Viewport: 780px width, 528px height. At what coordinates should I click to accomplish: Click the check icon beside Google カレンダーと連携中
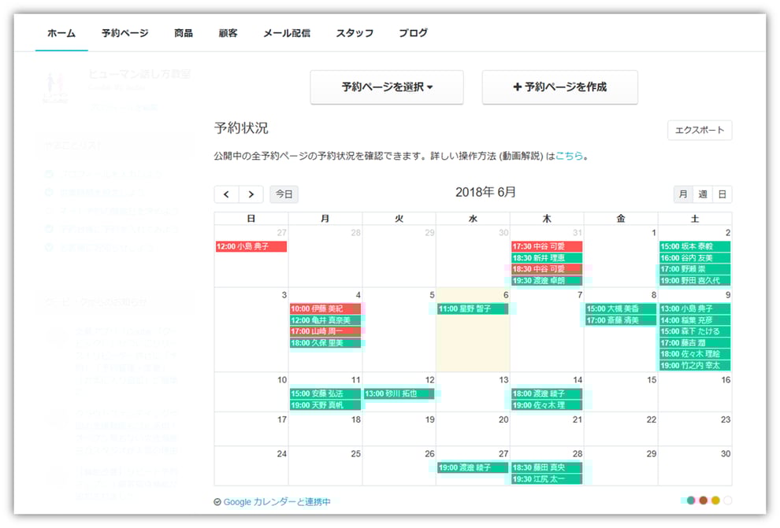217,502
